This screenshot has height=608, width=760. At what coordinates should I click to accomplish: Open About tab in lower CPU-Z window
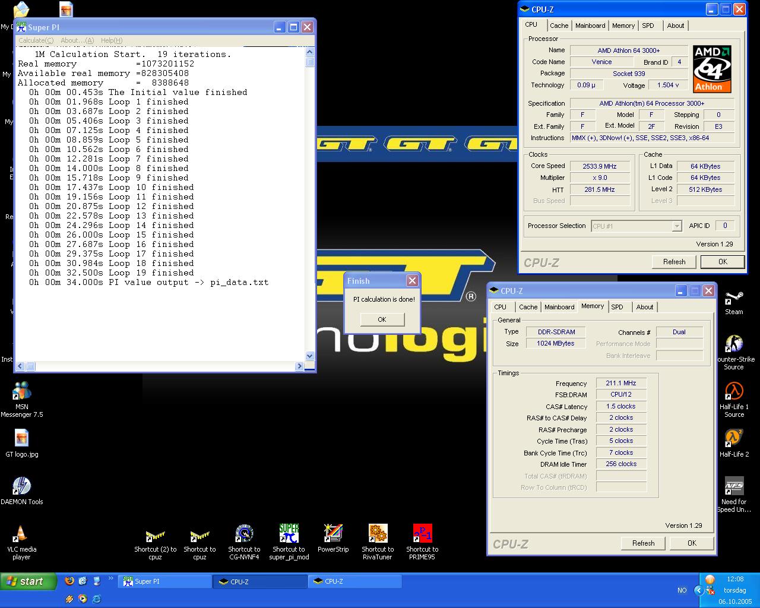tap(645, 307)
